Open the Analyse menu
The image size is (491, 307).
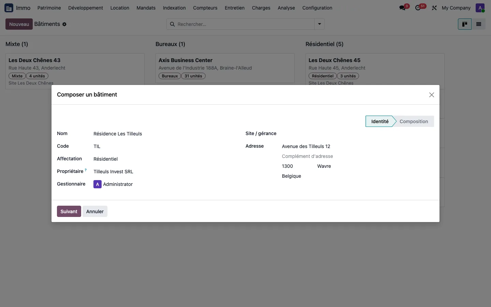[x=286, y=8]
